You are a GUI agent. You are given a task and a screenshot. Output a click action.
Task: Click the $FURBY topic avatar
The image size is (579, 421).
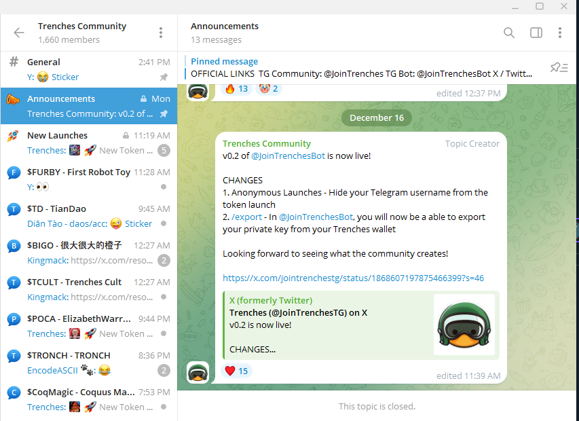pyautogui.click(x=14, y=172)
